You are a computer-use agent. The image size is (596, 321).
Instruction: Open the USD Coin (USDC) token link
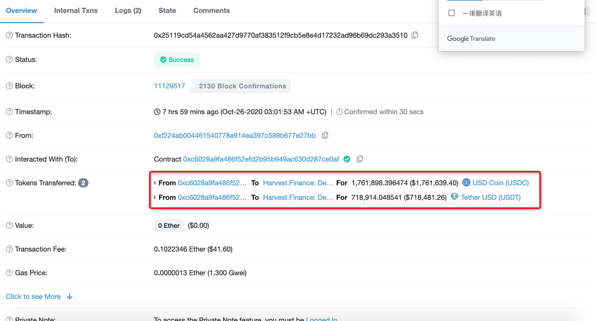click(x=500, y=183)
